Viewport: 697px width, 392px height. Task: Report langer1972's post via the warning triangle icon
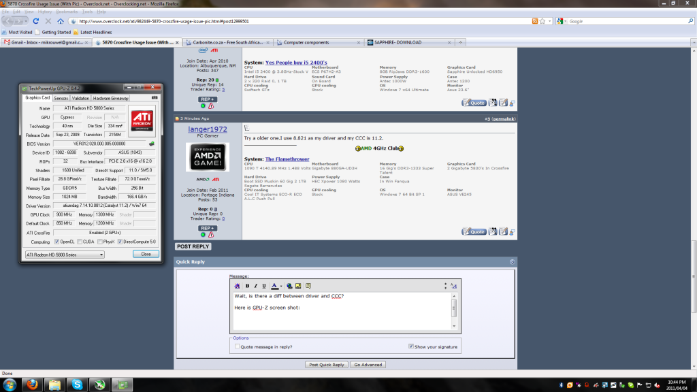[x=211, y=235]
